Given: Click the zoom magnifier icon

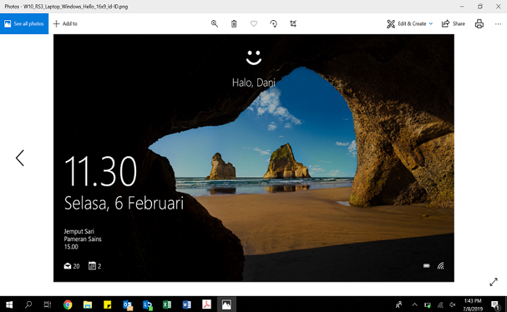Looking at the screenshot, I should tap(214, 24).
